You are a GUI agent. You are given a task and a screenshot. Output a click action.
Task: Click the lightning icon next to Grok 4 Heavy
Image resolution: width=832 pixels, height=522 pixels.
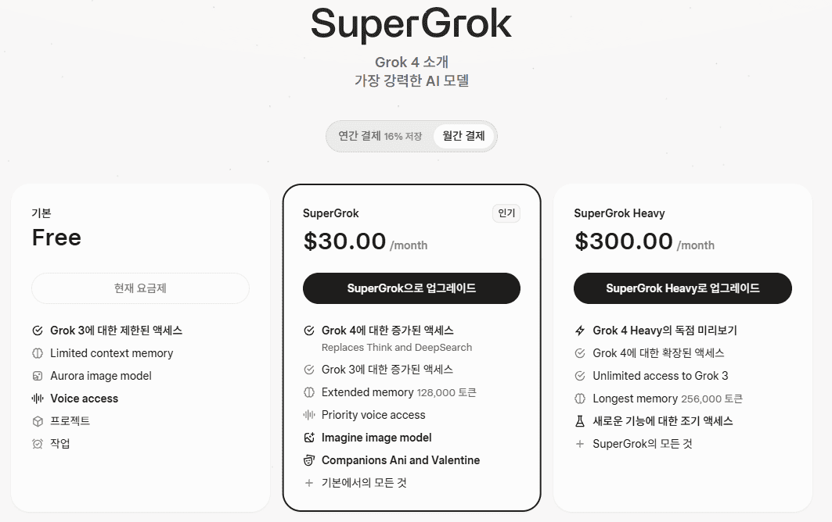(579, 330)
